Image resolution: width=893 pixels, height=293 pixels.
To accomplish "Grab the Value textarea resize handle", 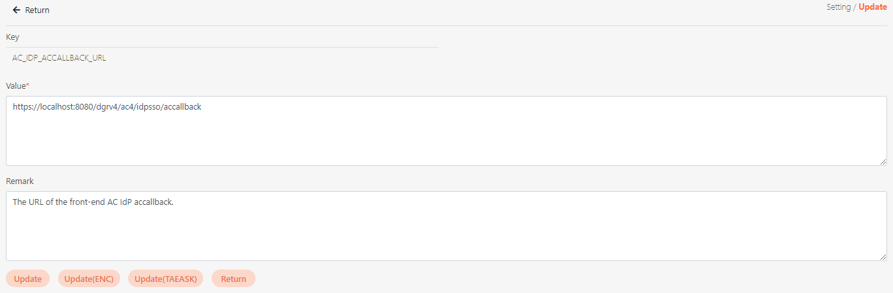I will (x=883, y=161).
